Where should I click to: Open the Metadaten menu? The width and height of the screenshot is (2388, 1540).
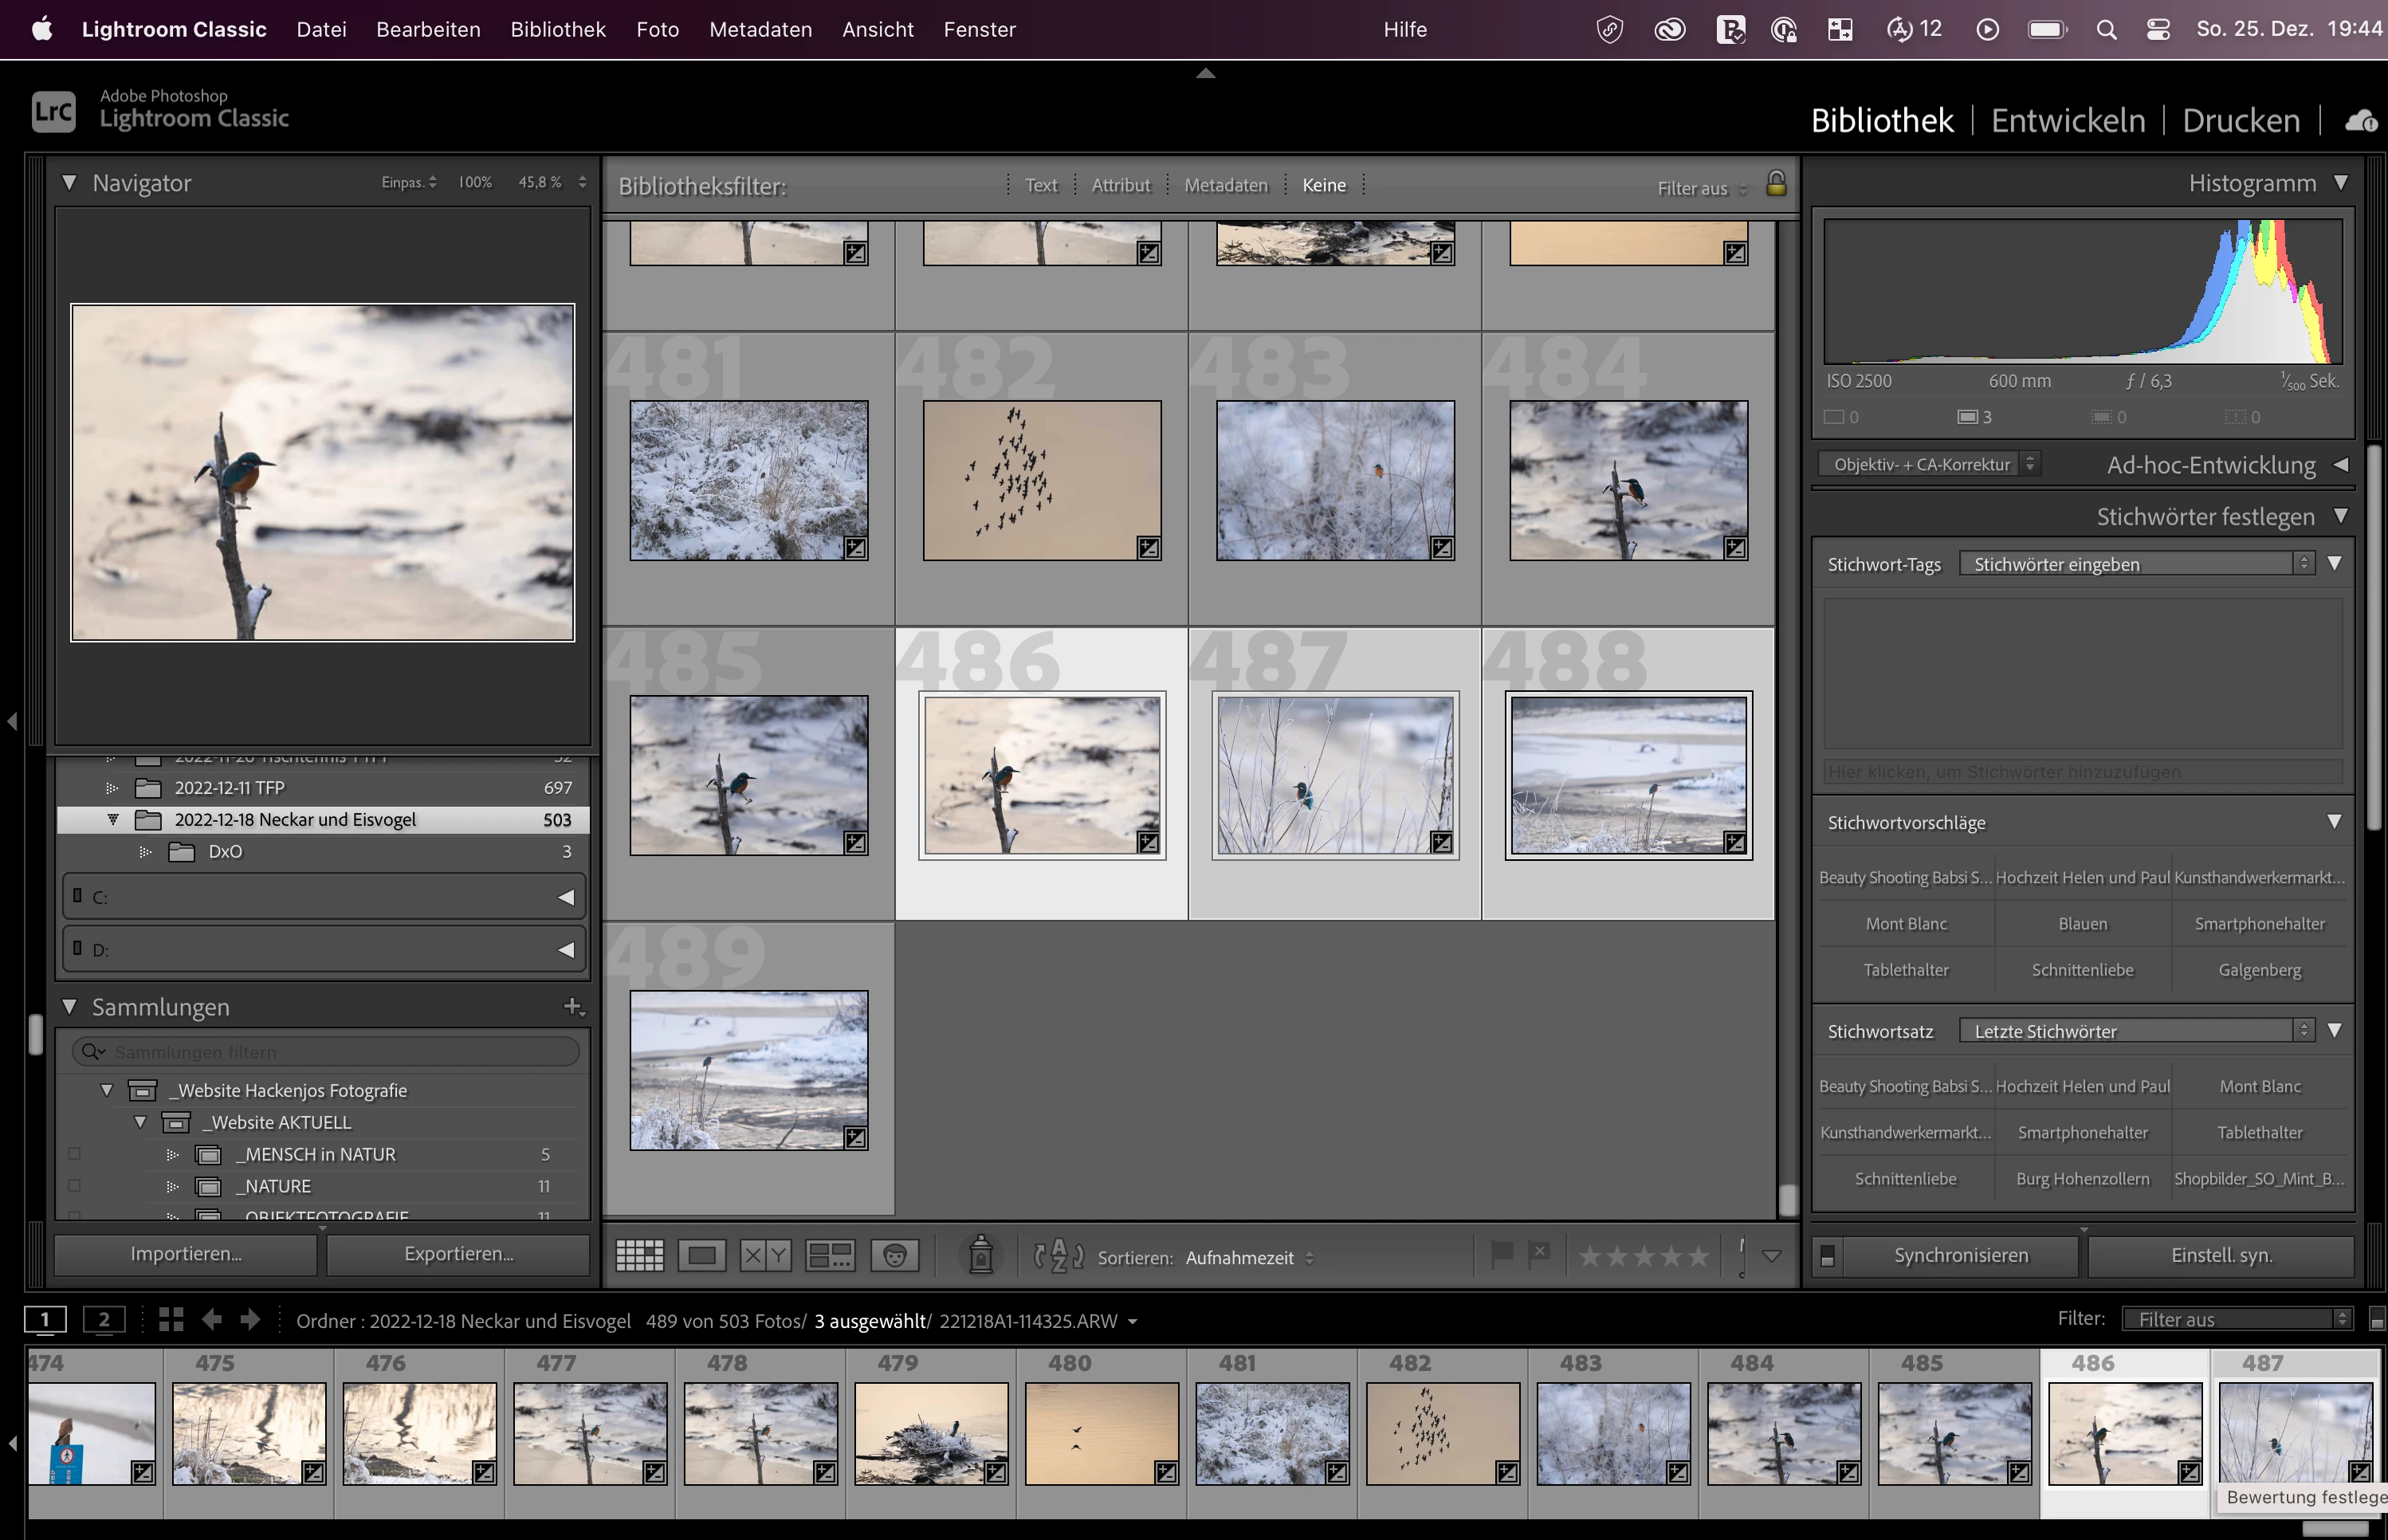760,29
